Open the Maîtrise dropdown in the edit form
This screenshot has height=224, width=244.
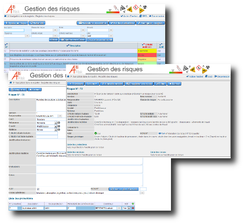point(56,130)
